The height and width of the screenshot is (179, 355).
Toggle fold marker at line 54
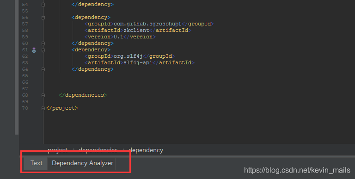(x=43, y=5)
